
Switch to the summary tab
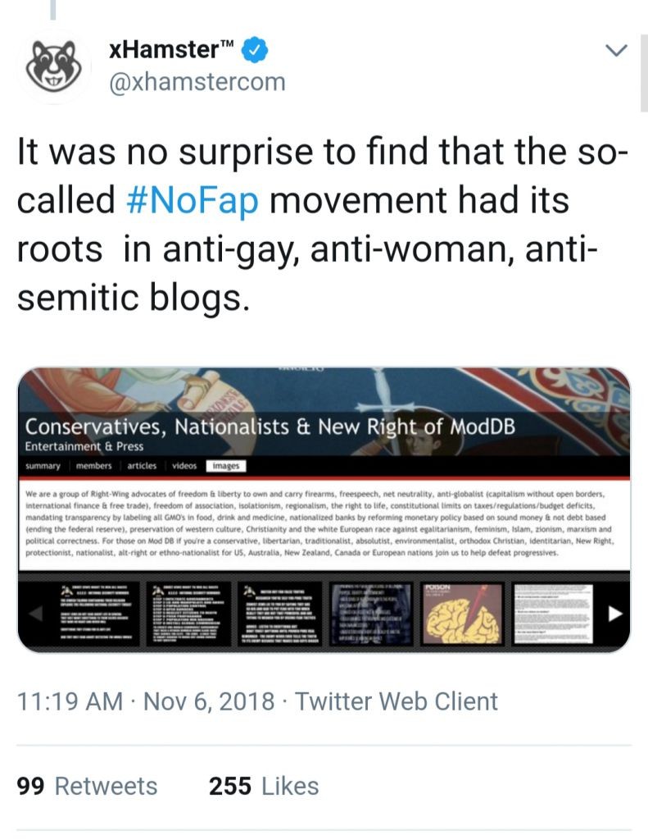pyautogui.click(x=43, y=467)
